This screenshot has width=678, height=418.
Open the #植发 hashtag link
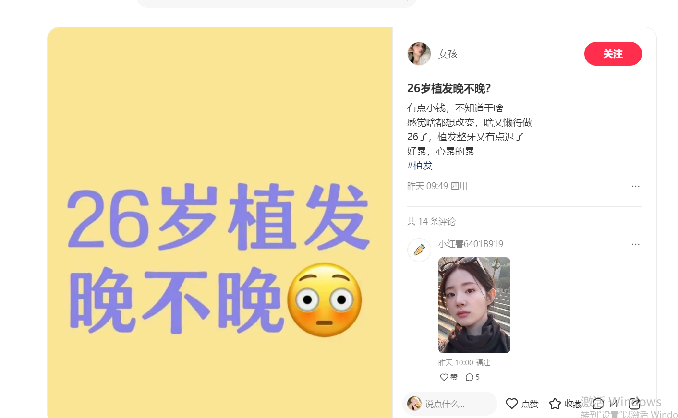tap(420, 166)
